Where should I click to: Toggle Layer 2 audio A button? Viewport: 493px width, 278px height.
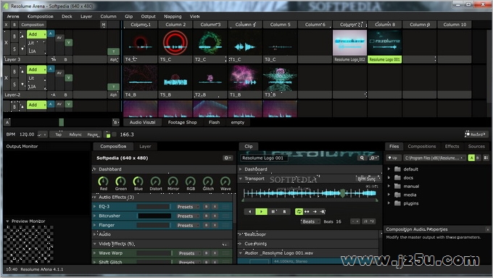[x=51, y=69]
